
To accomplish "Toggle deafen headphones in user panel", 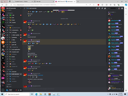I will 18,90.
